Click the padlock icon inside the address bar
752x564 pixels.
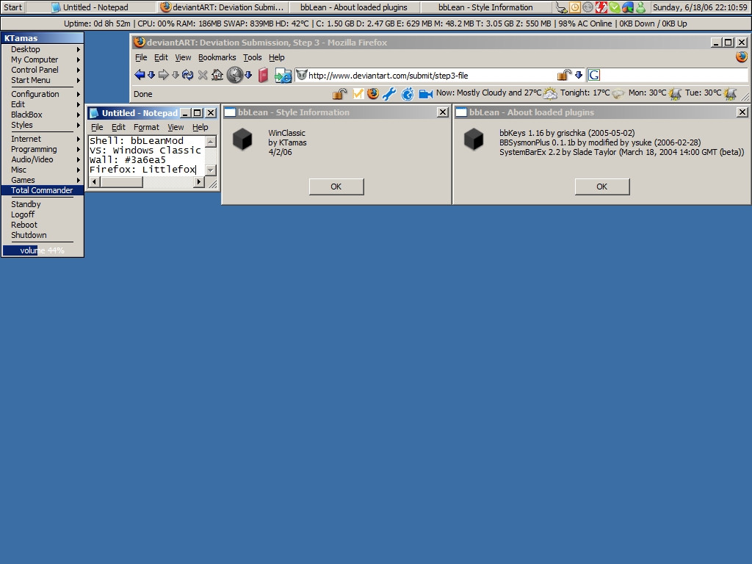tap(563, 75)
